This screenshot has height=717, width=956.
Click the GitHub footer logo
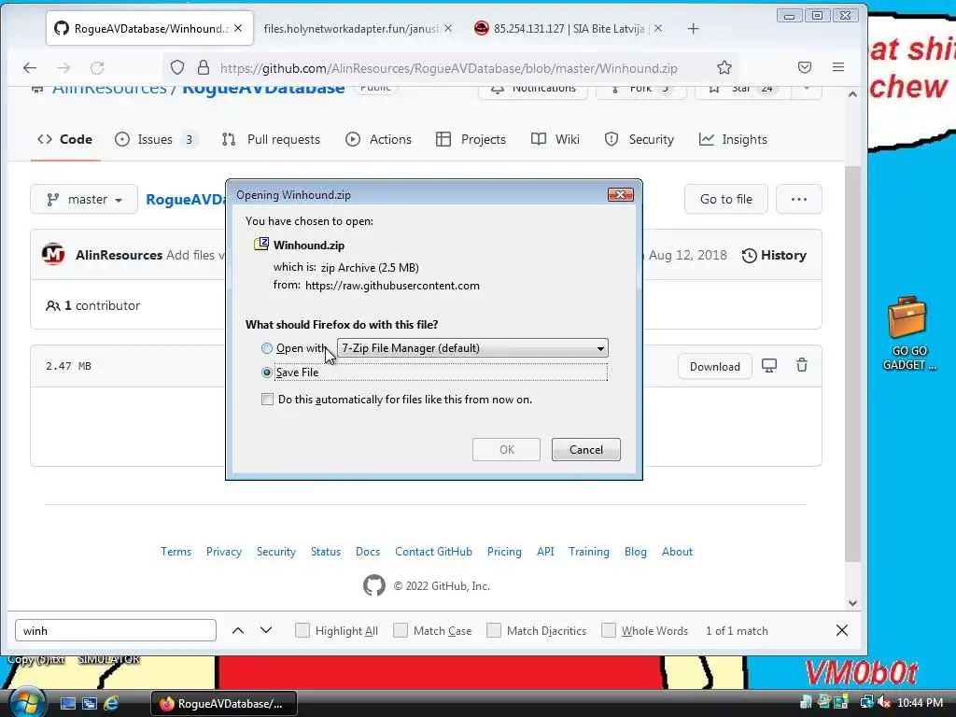[x=373, y=585]
